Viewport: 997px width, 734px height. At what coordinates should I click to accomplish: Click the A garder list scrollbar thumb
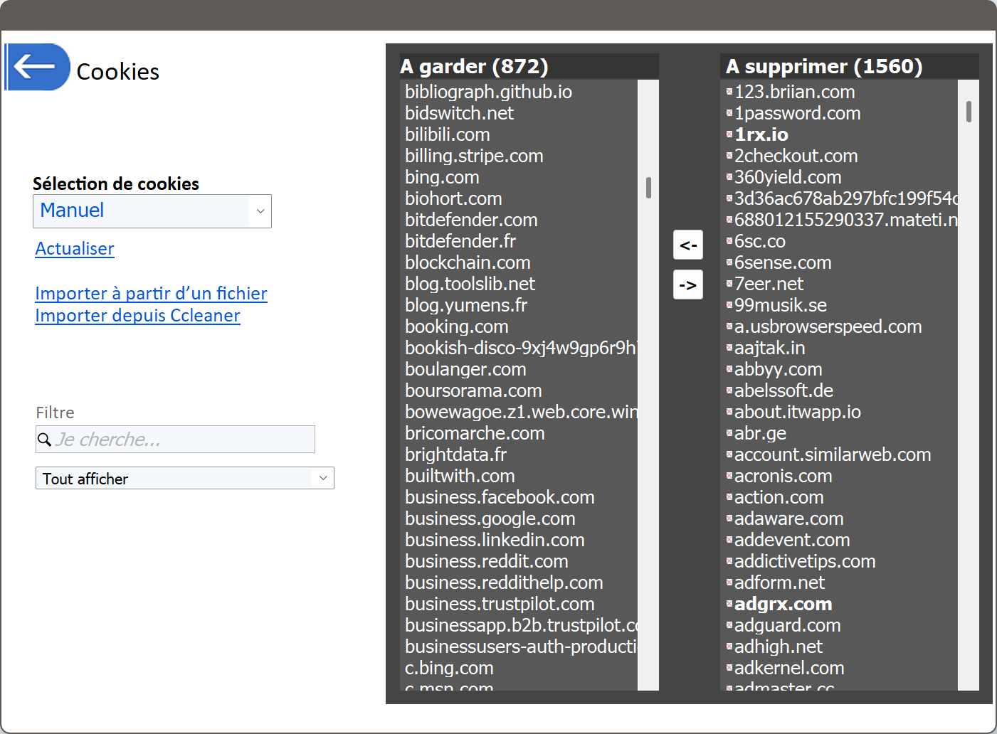tap(648, 188)
